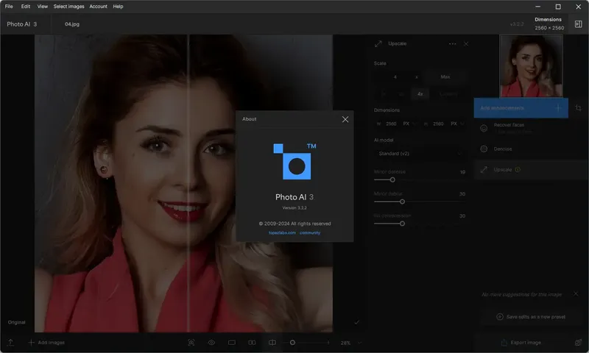Select the Max scale option
The height and width of the screenshot is (353, 589).
[x=445, y=77]
